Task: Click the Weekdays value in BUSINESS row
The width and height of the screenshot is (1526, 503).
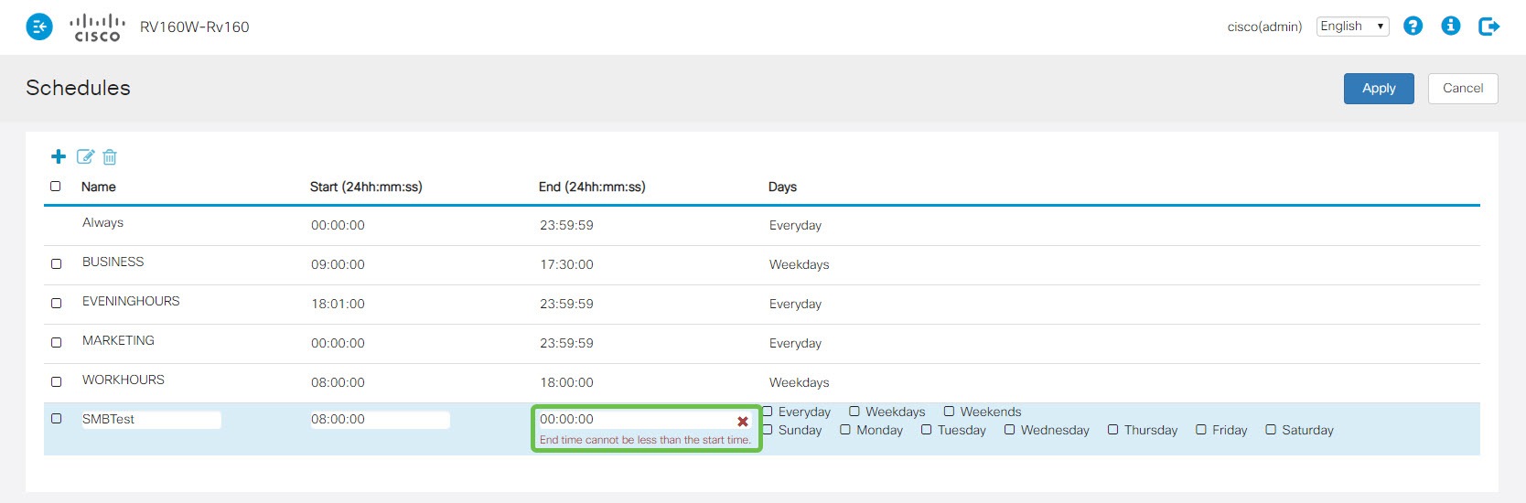Action: click(x=799, y=264)
